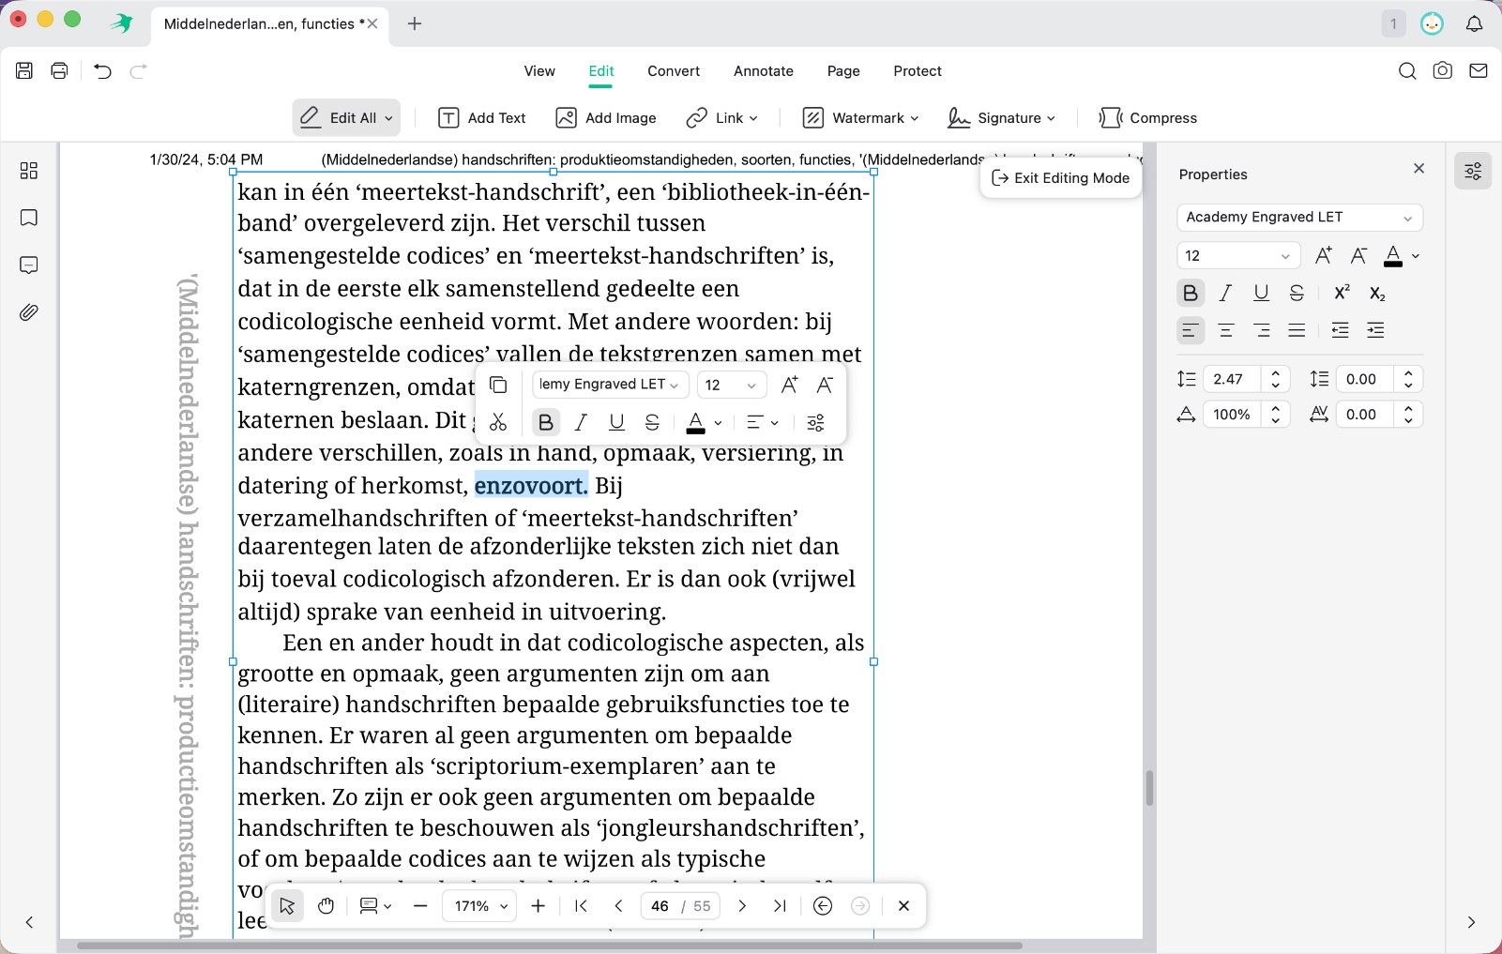1502x954 pixels.
Task: Open the Academy Engraved LET font dropdown
Action: pos(1297,217)
